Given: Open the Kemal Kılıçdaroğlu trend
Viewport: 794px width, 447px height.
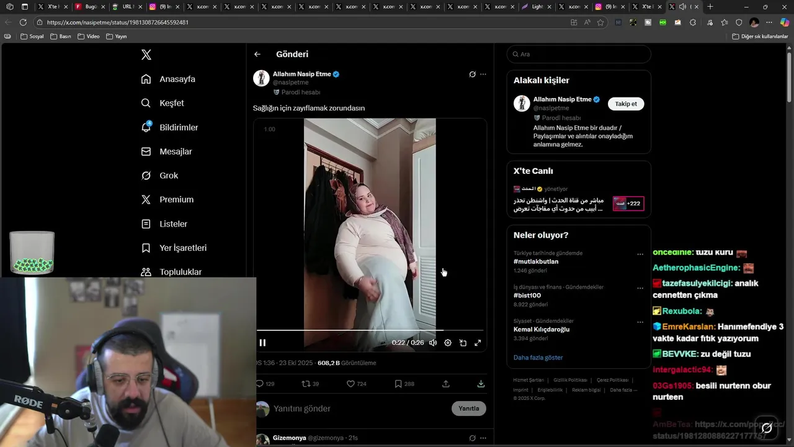Looking at the screenshot, I should tap(542, 329).
